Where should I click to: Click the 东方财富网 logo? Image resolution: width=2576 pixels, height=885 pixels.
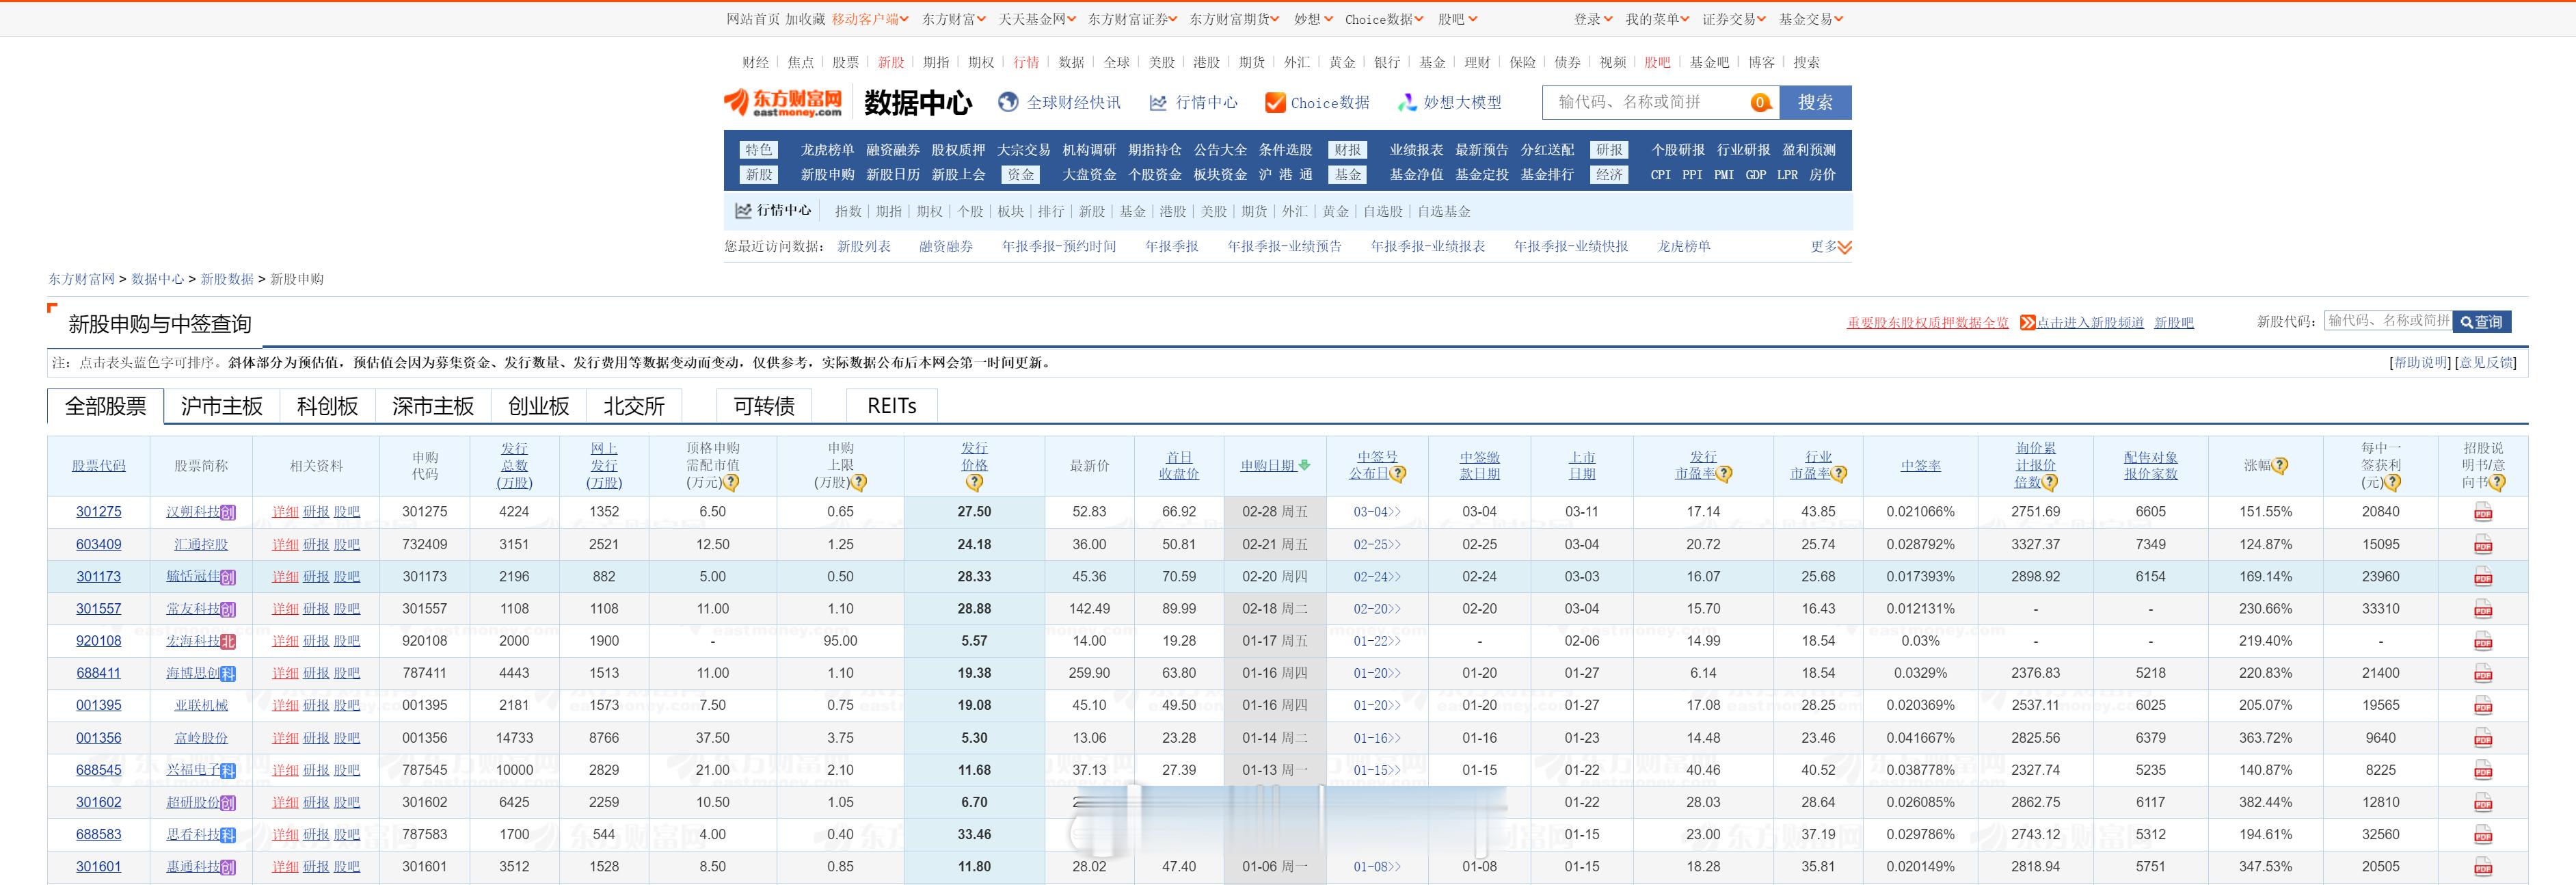pyautogui.click(x=783, y=102)
